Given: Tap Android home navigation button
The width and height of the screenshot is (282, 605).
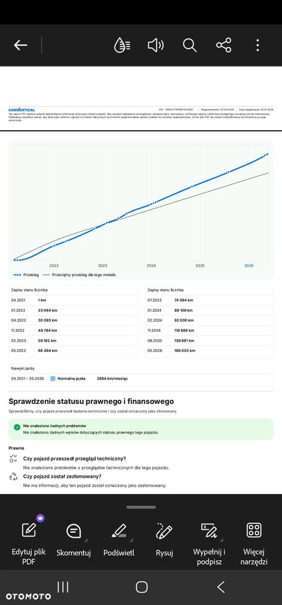Looking at the screenshot, I should [x=142, y=587].
